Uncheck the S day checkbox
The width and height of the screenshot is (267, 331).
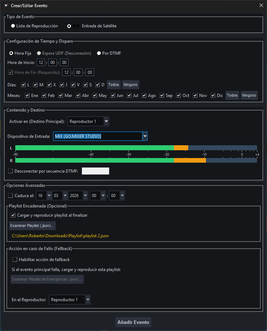point(85,85)
